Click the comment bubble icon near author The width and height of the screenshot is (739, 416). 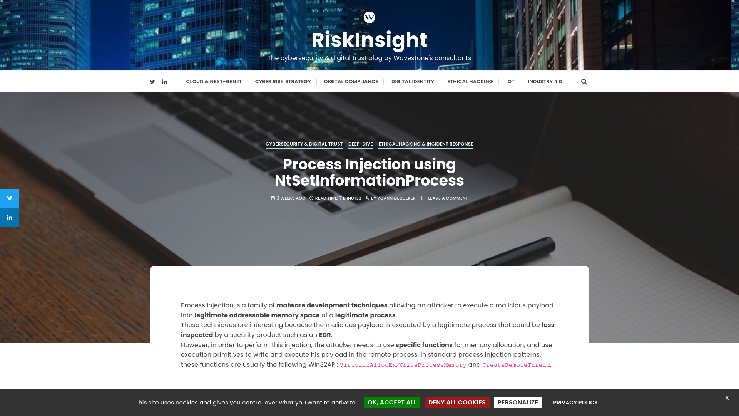click(423, 198)
